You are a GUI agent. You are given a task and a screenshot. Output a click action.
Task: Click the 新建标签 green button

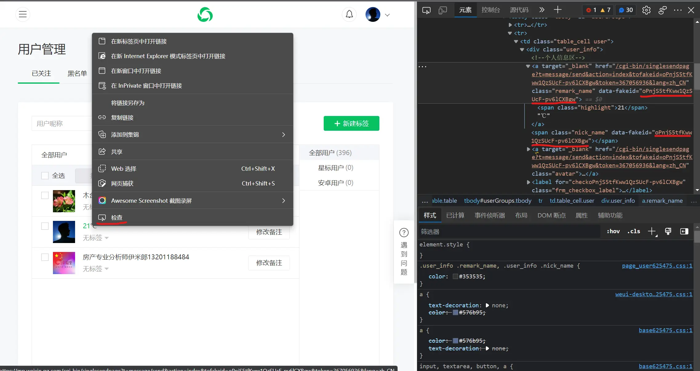coord(351,123)
